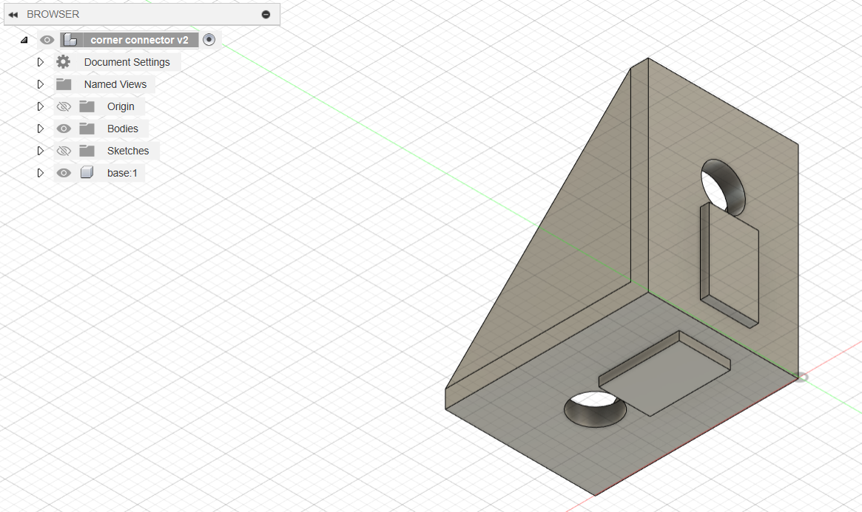Screen dimensions: 862x512
Task: Select the Sketches label
Action: (x=128, y=151)
